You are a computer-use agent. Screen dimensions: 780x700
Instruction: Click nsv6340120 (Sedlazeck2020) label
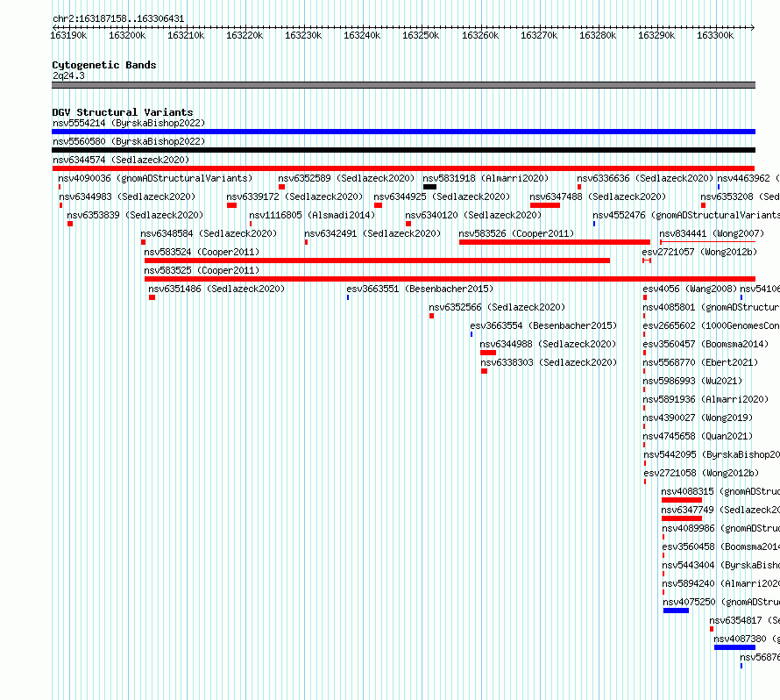point(473,215)
